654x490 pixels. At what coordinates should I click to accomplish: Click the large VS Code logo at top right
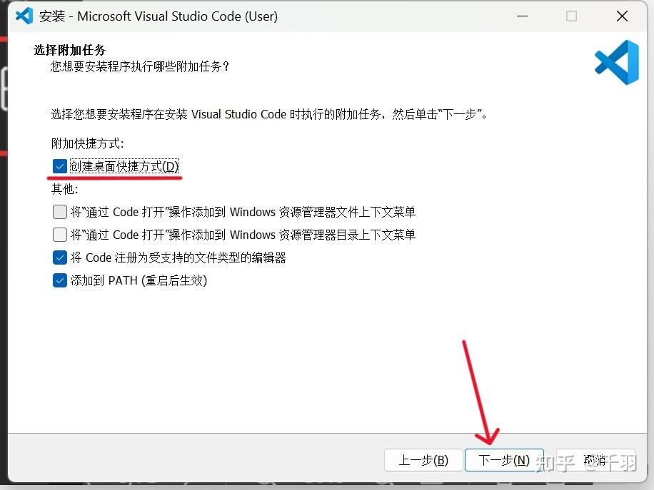coord(616,63)
